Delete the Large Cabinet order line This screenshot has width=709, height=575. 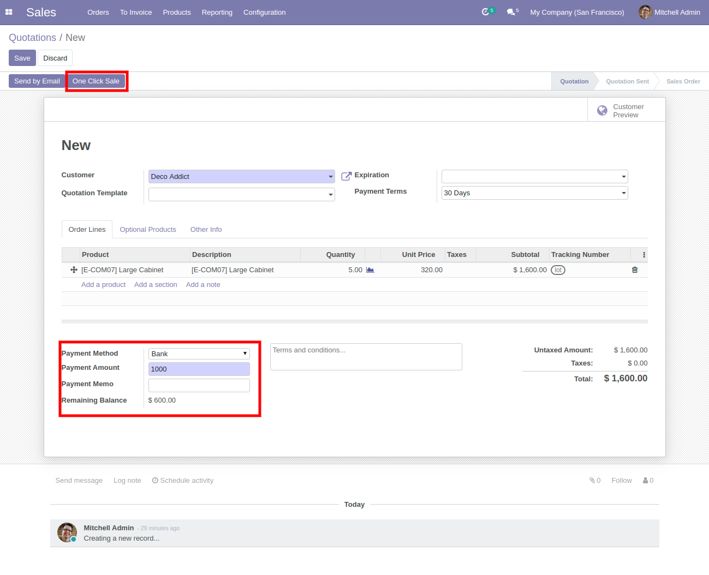tap(635, 270)
